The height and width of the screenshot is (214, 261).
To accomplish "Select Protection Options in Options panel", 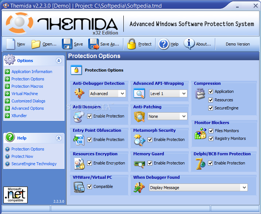I will [28, 79].
